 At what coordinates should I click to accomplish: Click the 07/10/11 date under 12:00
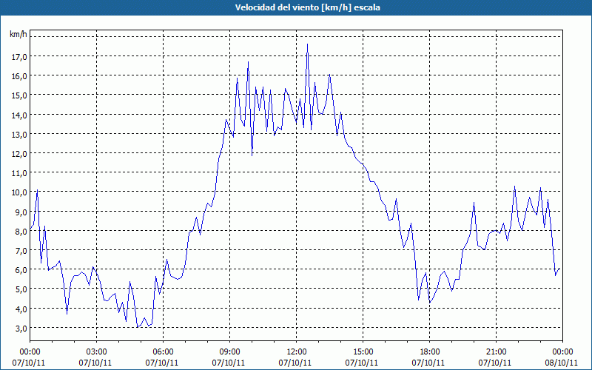pyautogui.click(x=295, y=363)
